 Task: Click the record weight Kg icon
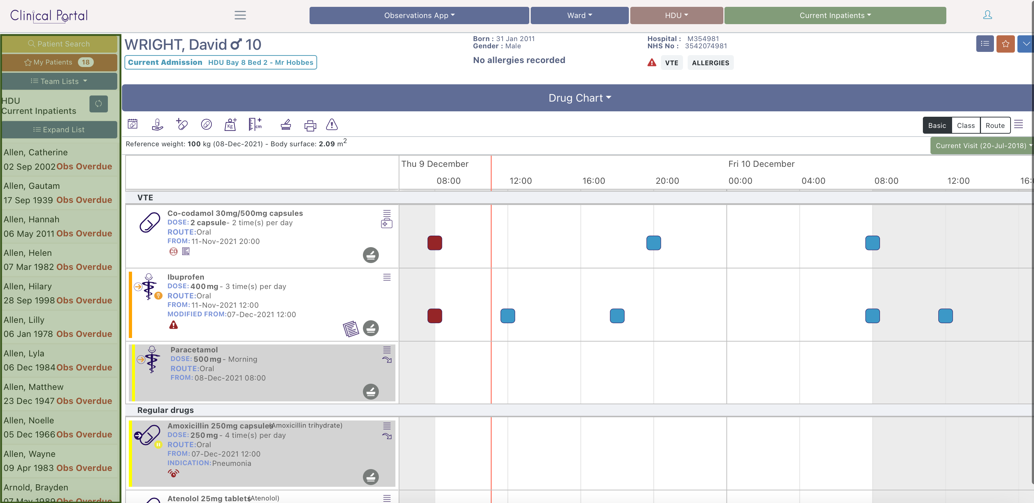pos(230,125)
